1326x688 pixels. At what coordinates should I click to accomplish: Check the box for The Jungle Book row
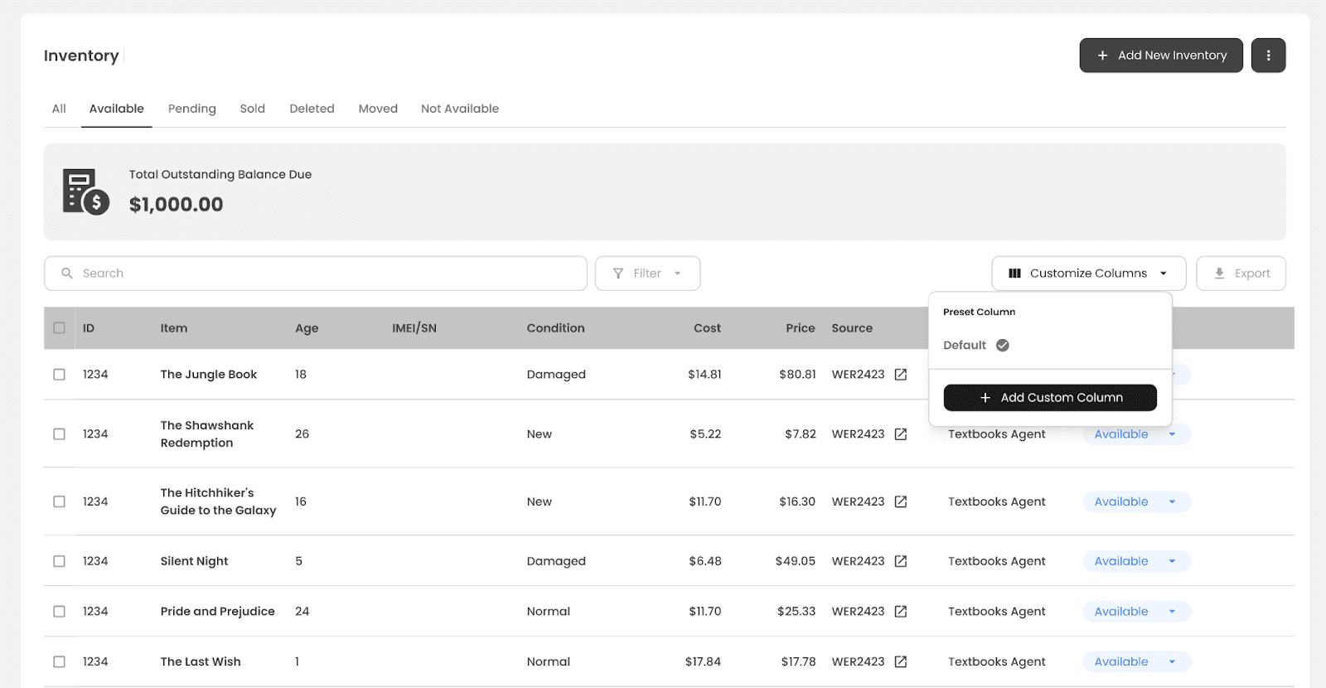pos(60,375)
